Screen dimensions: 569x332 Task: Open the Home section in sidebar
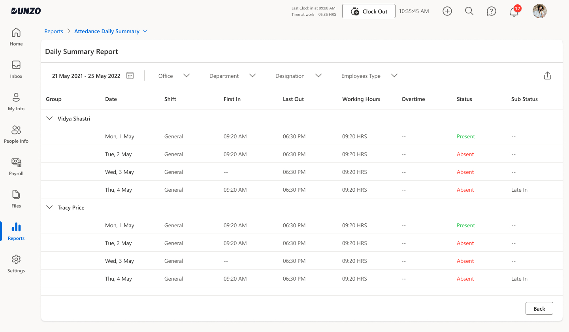tap(16, 37)
